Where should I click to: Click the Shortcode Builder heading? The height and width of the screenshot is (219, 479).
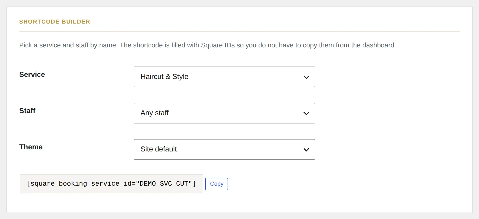[55, 22]
